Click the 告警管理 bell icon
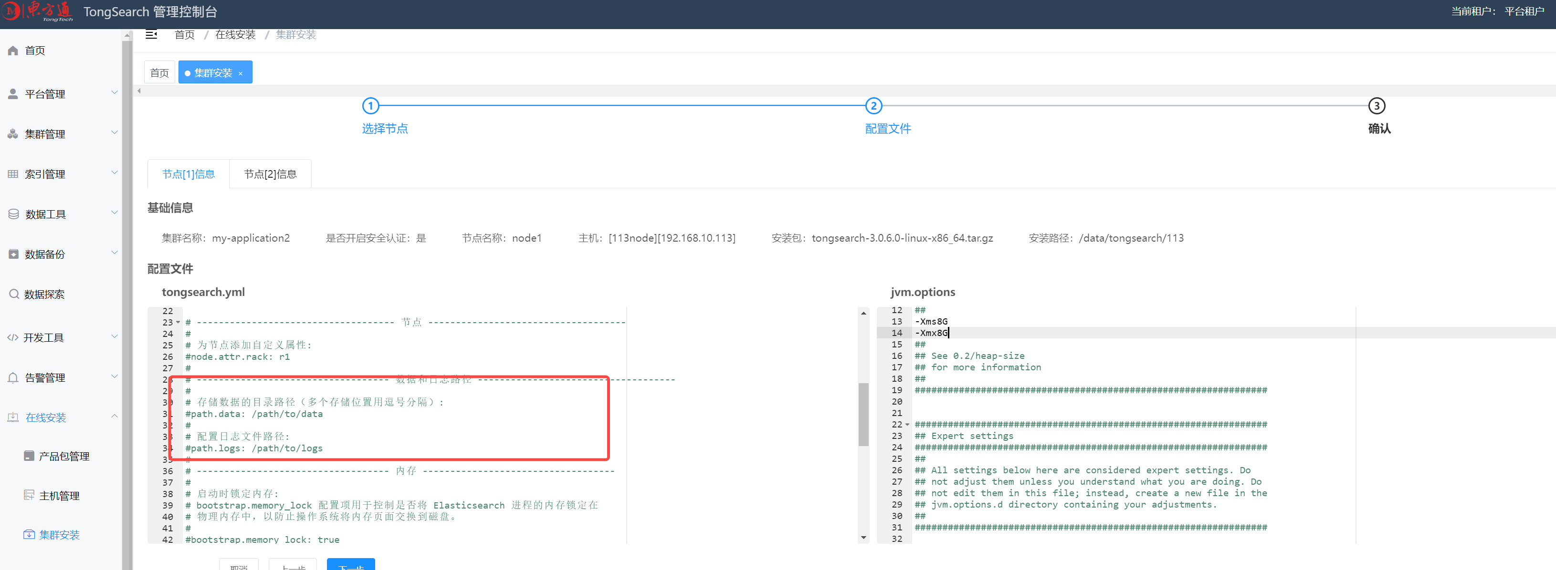1556x570 pixels. click(x=13, y=377)
